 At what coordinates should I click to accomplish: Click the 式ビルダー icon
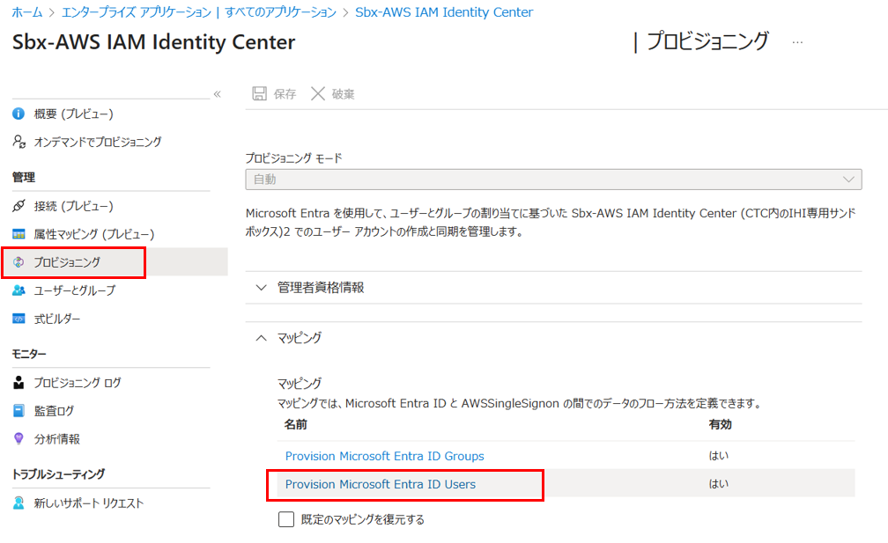(18, 319)
